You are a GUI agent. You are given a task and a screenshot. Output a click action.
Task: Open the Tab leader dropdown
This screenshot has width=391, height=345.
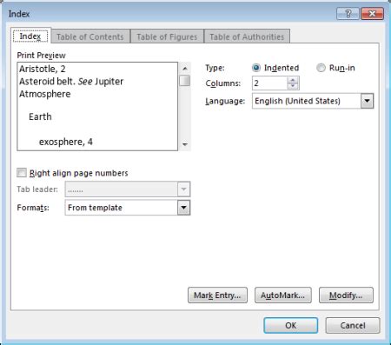(x=183, y=189)
